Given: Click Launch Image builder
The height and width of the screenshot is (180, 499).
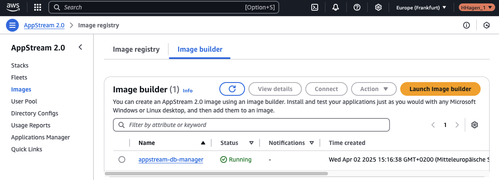Looking at the screenshot, I should point(440,89).
